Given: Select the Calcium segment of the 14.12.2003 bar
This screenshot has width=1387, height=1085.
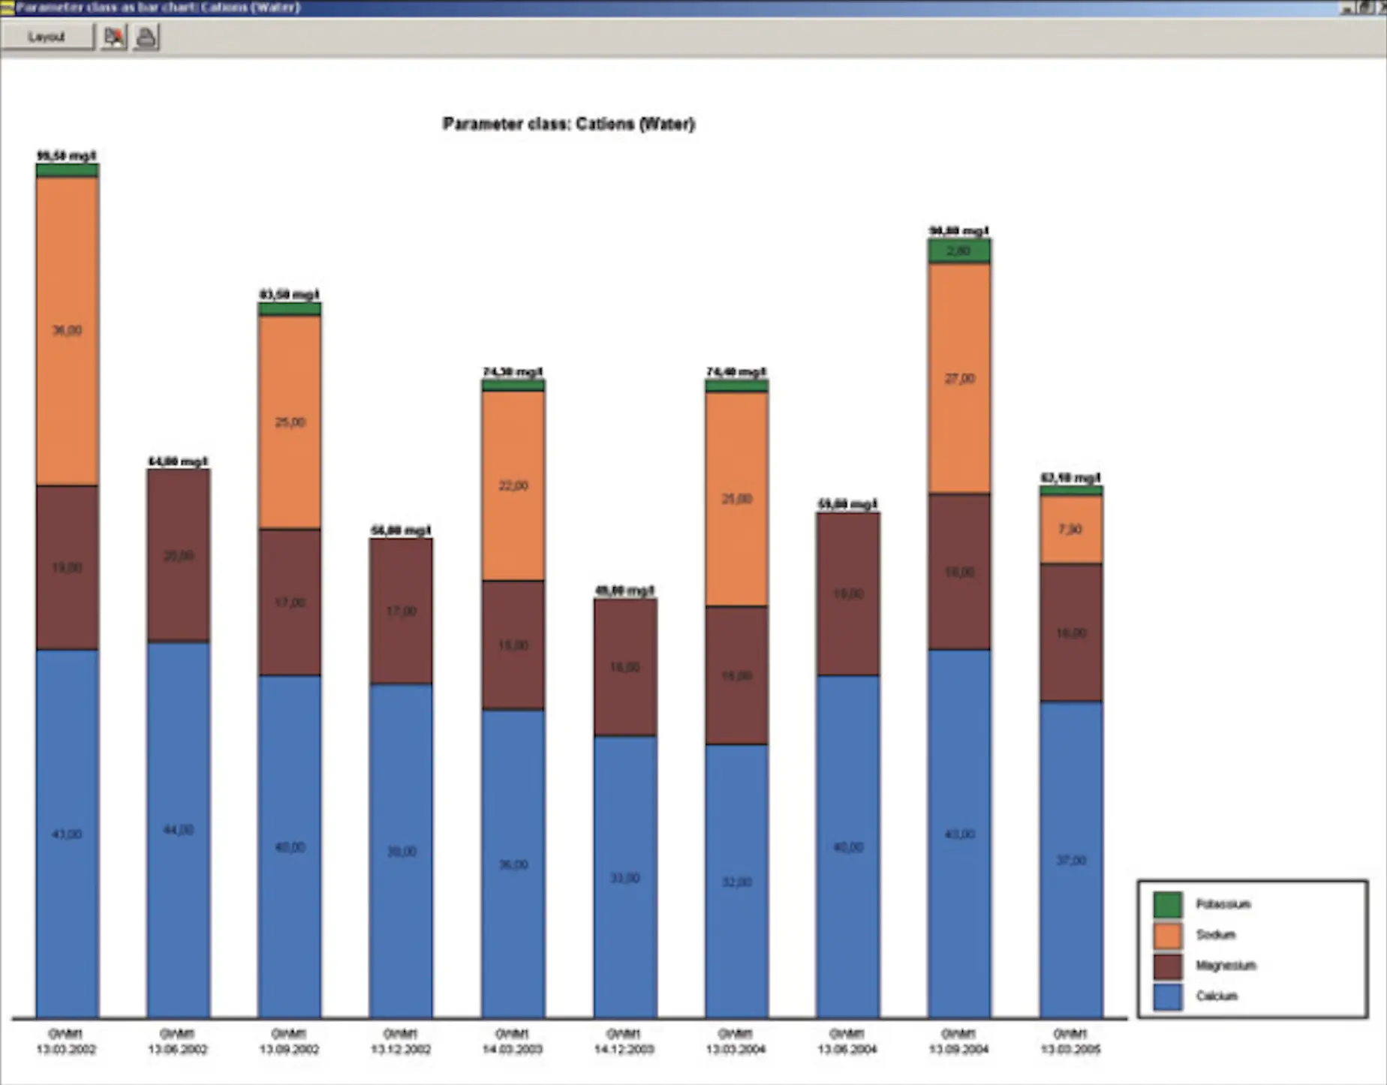Looking at the screenshot, I should coord(625,876).
